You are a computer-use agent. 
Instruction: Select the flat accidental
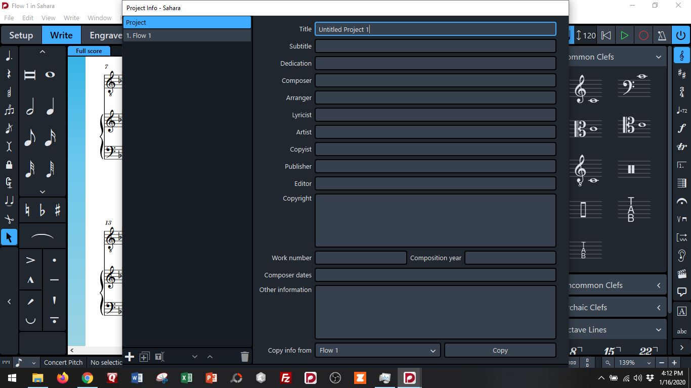coord(42,210)
